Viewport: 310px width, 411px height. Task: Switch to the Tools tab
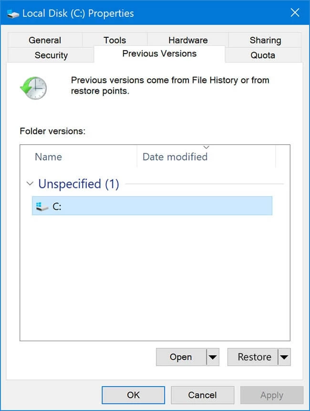coord(114,40)
